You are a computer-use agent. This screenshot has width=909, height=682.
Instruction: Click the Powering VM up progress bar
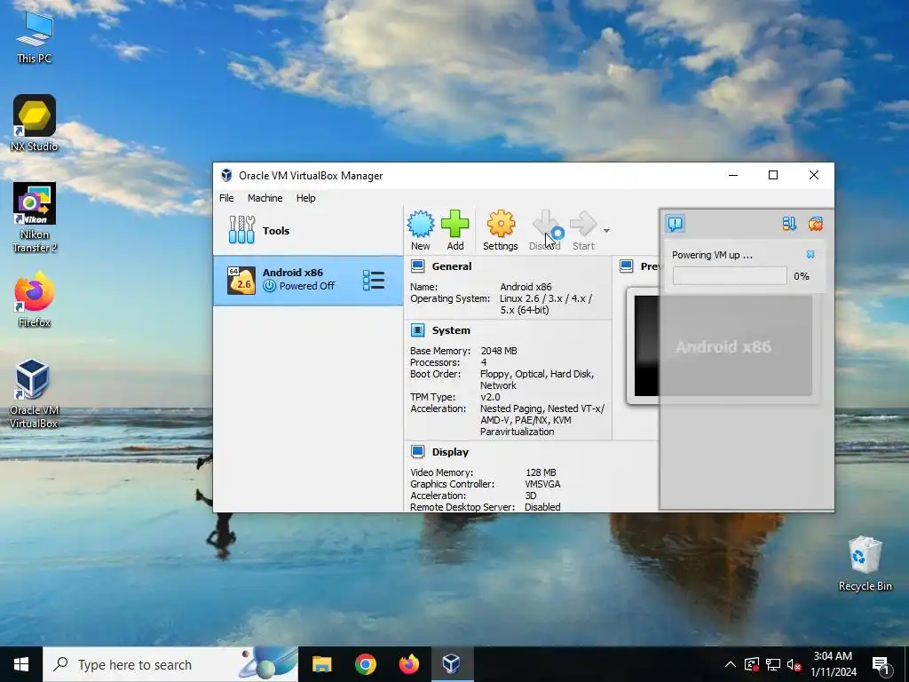pyautogui.click(x=730, y=276)
